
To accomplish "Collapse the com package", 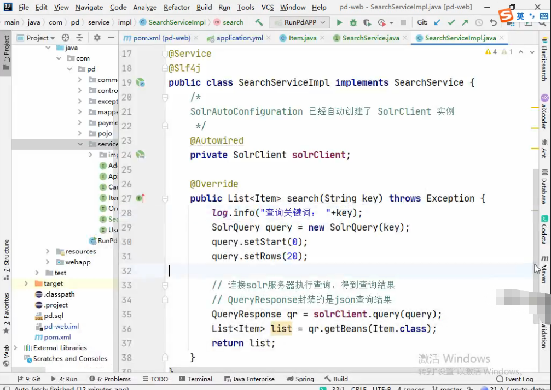I will click(59, 58).
